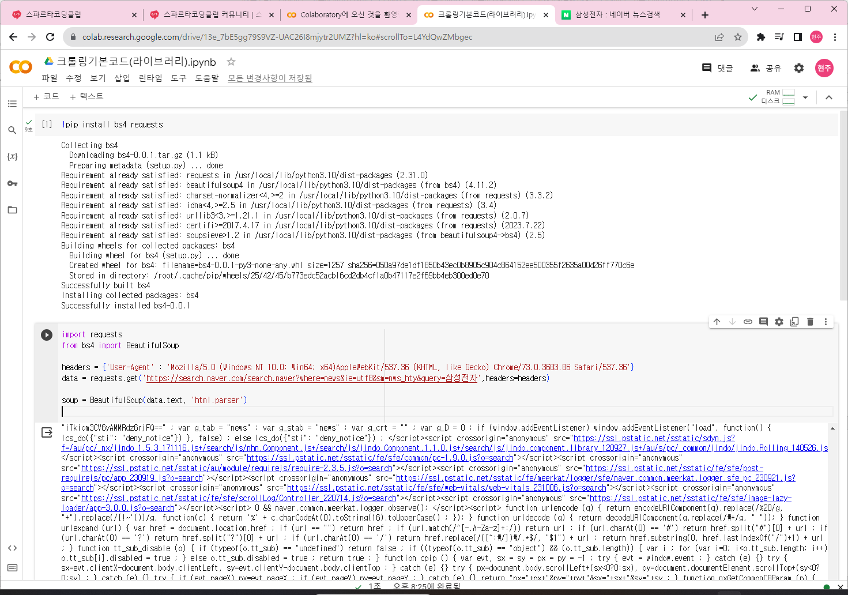The image size is (848, 595).
Task: Open the 삽입 menu
Action: click(x=122, y=78)
